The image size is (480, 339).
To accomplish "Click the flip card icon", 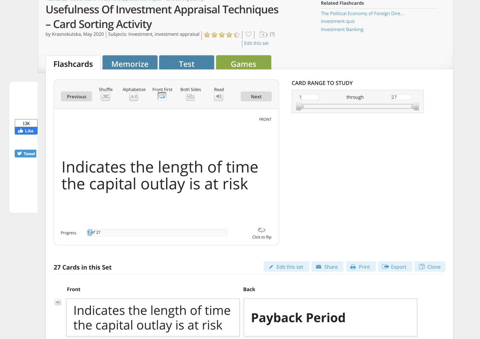I will point(262,230).
